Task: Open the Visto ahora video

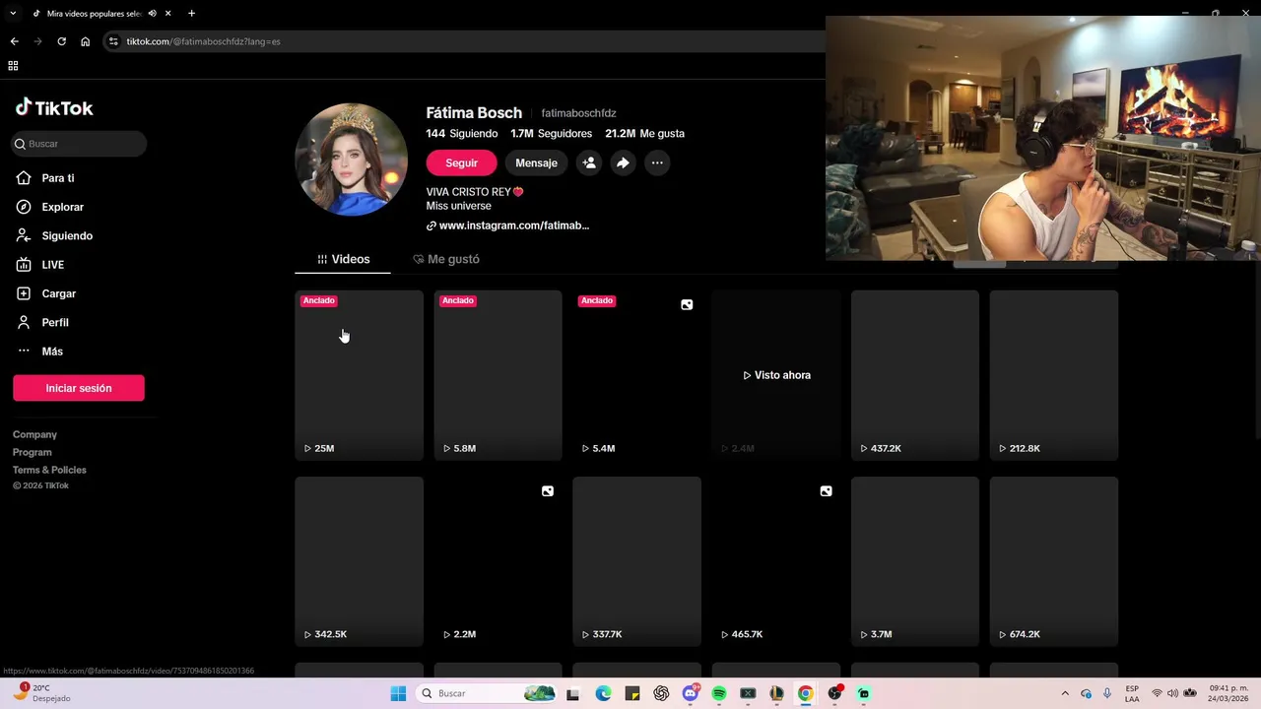Action: coord(776,375)
